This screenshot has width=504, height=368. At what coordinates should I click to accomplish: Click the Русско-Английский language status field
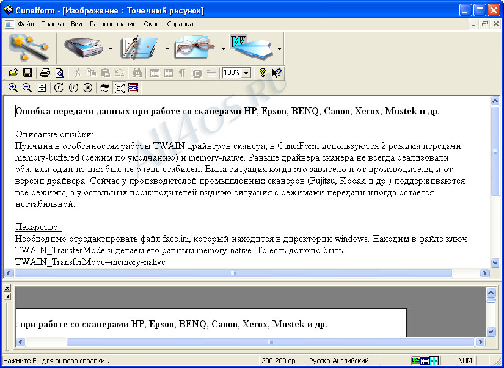[343, 361]
